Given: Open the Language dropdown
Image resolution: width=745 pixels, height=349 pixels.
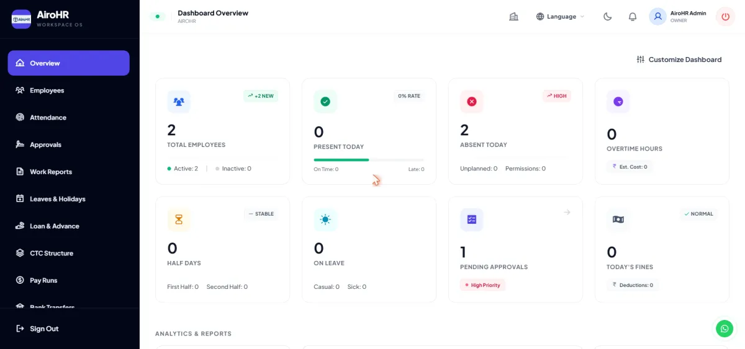Looking at the screenshot, I should (x=561, y=17).
